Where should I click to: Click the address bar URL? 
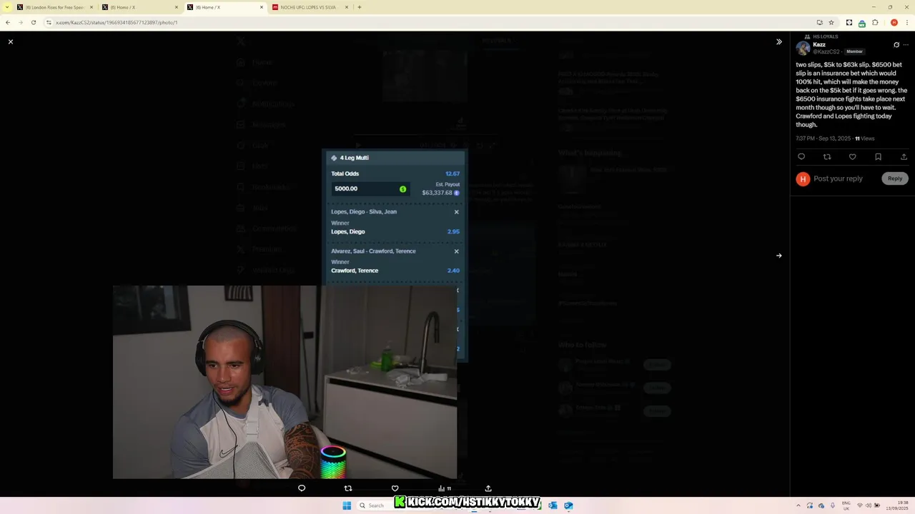(x=117, y=22)
